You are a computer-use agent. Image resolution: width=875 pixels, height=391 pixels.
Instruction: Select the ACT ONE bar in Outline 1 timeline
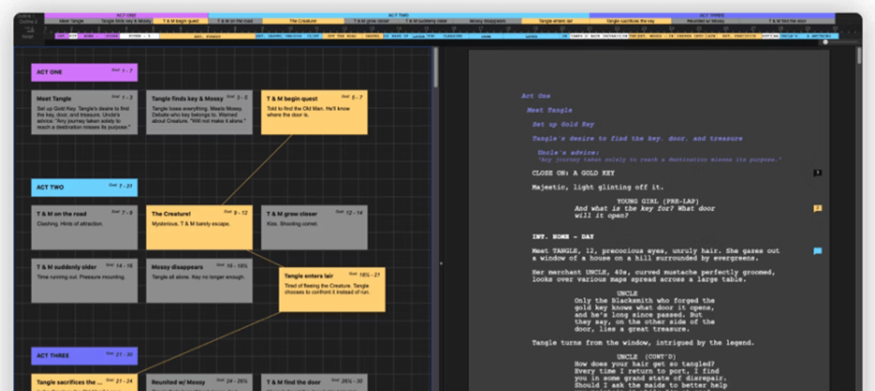[126, 15]
